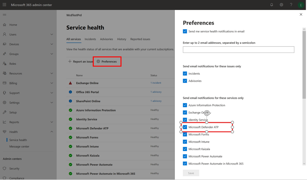This screenshot has height=180, width=307.
Task: Toggle Send me service health notifications checkbox
Action: point(185,32)
